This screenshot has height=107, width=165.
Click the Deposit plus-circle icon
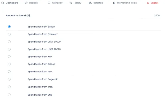pos(26,3)
